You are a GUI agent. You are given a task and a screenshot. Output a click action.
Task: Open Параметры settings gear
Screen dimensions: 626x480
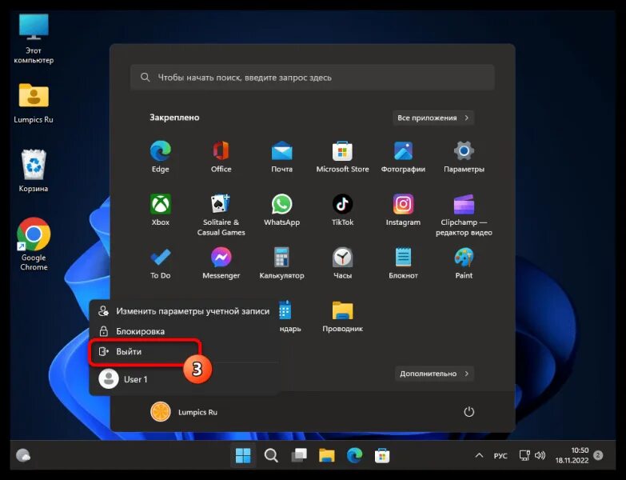pyautogui.click(x=464, y=156)
